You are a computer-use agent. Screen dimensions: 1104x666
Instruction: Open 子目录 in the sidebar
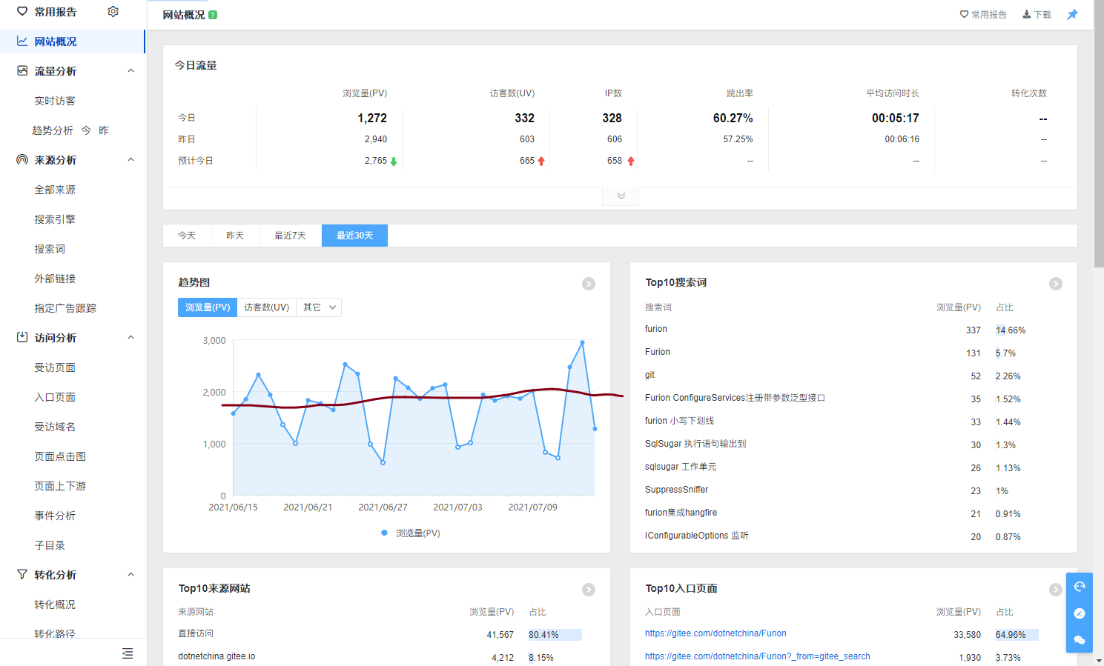(x=50, y=545)
